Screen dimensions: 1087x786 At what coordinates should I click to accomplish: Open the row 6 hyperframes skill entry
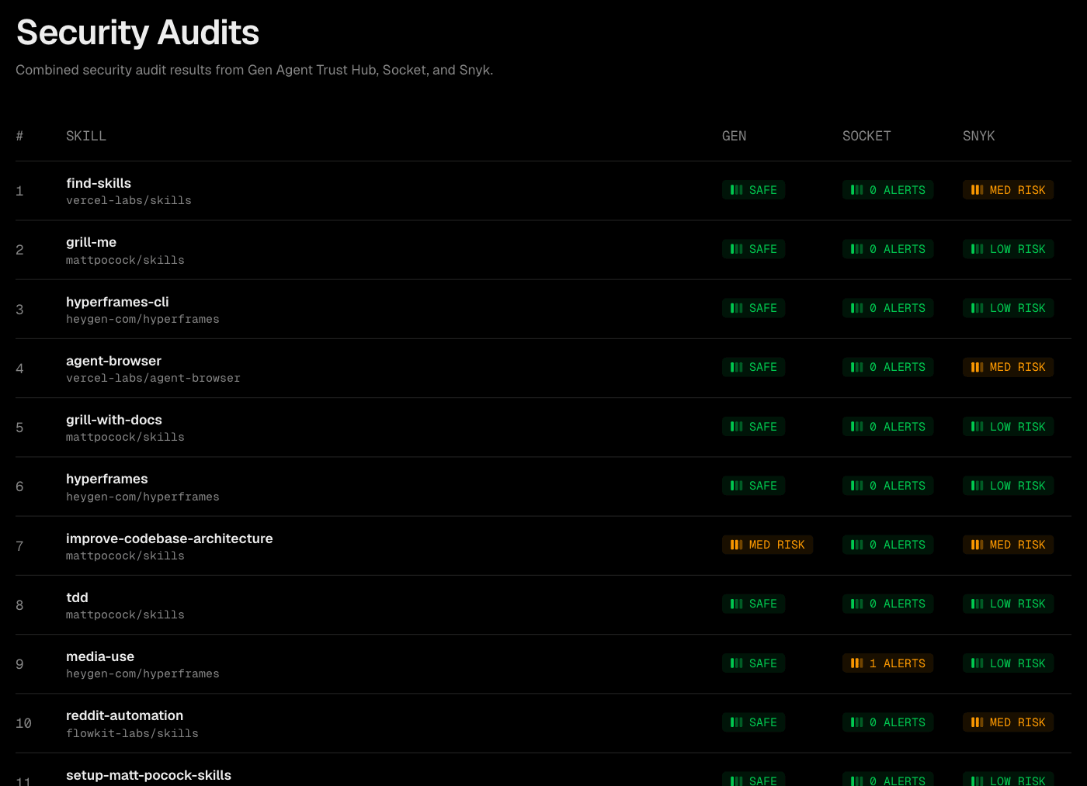106,479
